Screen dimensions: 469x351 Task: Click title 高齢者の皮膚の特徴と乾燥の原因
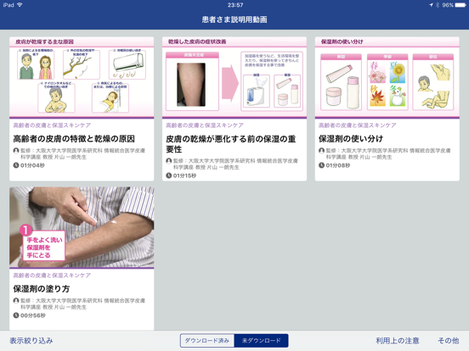tap(74, 139)
